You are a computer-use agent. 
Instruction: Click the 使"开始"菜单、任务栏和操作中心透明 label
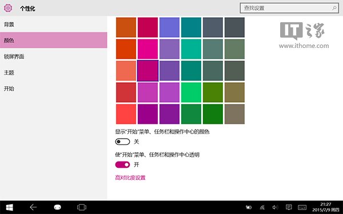coord(157,155)
